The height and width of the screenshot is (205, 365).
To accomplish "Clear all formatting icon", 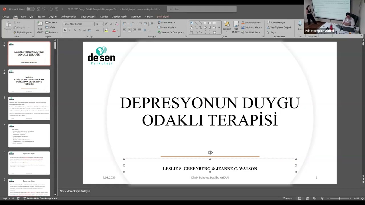I will 117,24.
